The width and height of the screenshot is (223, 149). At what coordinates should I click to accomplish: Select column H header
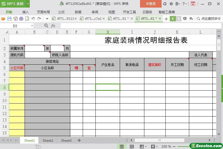tap(108, 32)
